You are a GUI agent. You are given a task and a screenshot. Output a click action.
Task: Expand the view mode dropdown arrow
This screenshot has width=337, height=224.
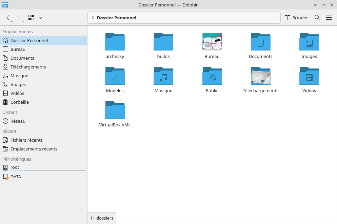(x=40, y=18)
